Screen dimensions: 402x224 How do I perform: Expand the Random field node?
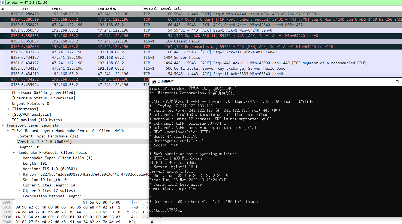coord(19,174)
